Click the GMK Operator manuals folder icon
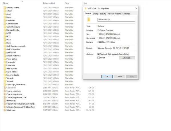171x131 pixels. [x=5, y=46]
